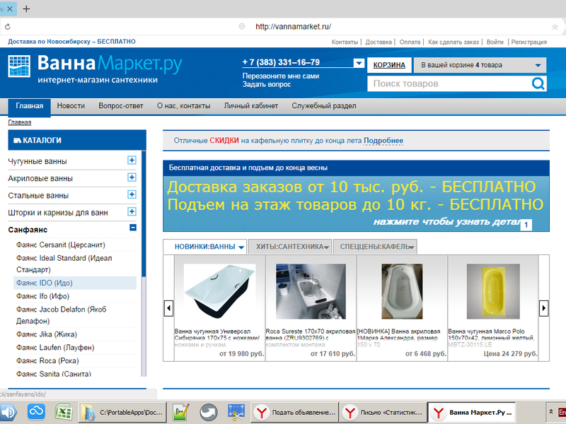Click the ВаннаМаркет.ру logo icon
Screen dimensions: 566x424
(19, 66)
